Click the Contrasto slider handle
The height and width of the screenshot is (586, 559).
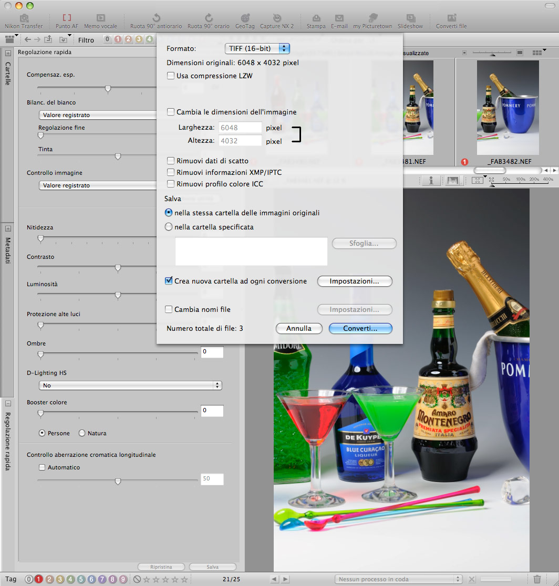118,268
